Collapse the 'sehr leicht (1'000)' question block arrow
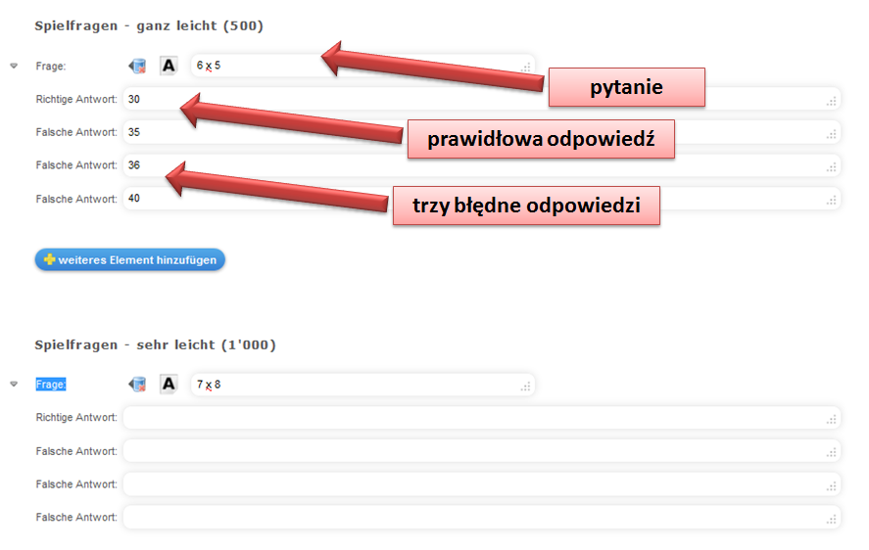 (14, 385)
